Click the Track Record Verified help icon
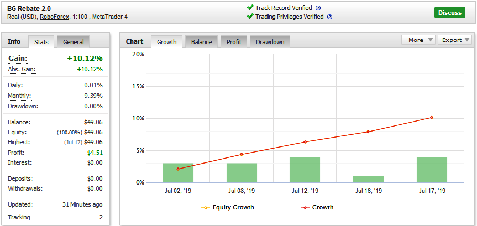 (318, 8)
